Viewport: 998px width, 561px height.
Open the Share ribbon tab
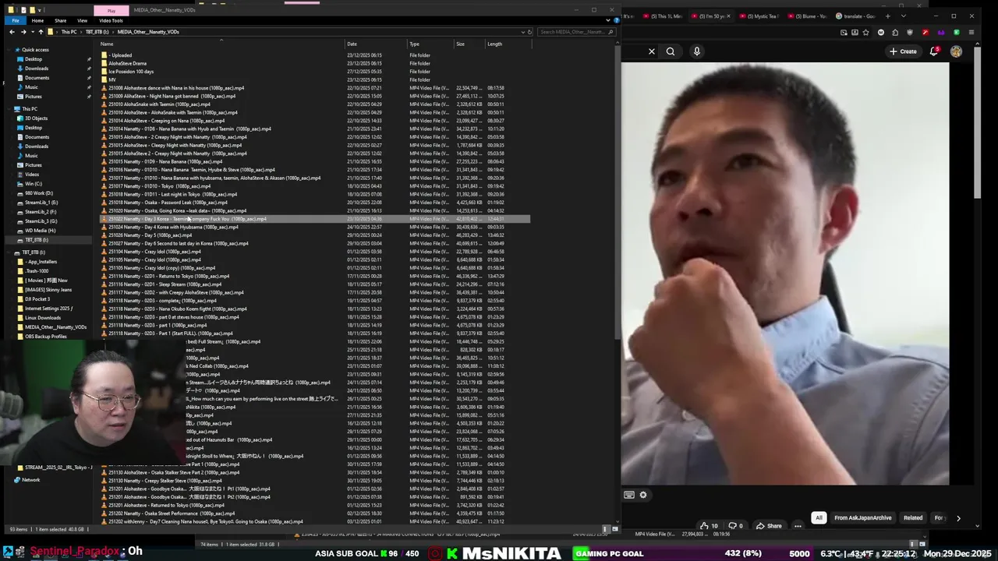(x=60, y=20)
